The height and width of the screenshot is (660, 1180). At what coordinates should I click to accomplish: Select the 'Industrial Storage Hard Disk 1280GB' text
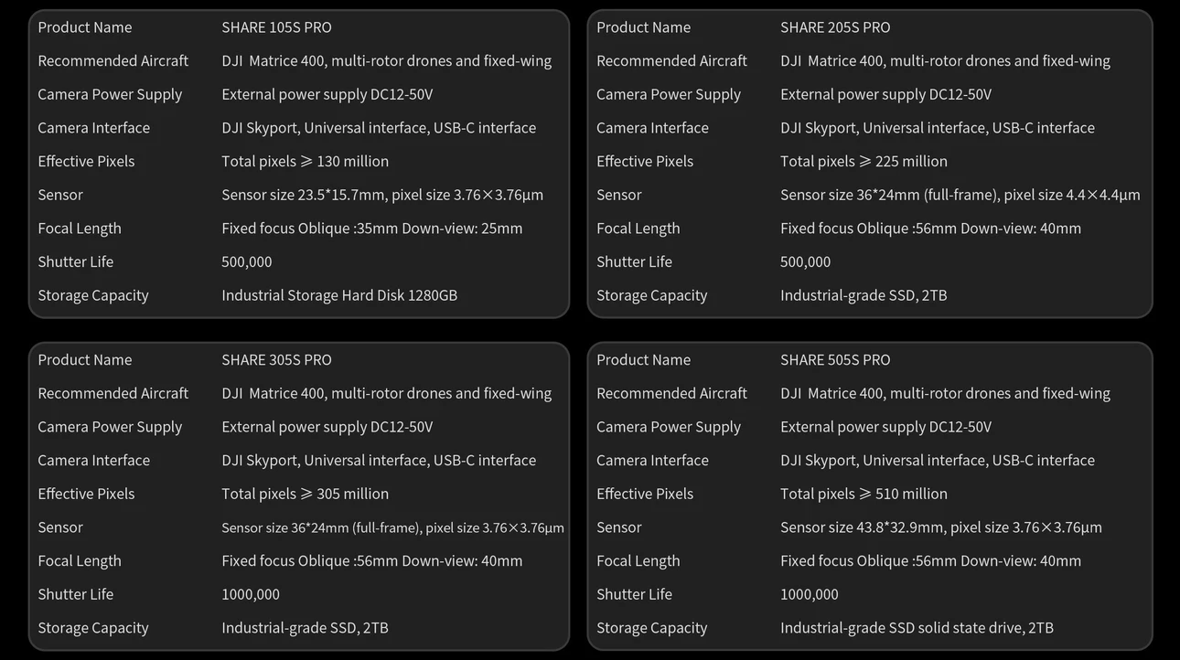point(339,295)
